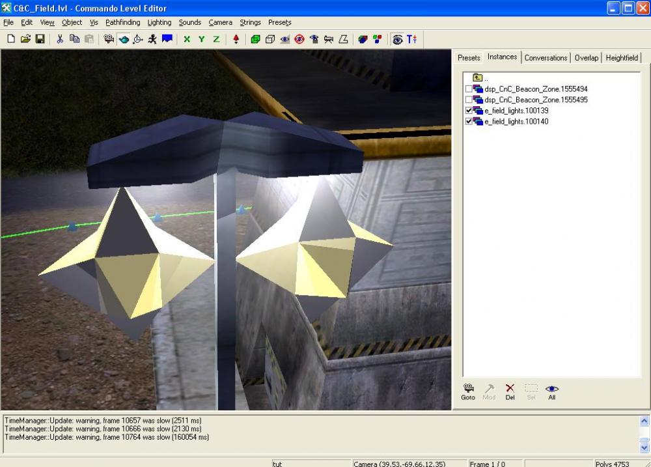Click the Save floppy disk icon
Image resolution: width=651 pixels, height=467 pixels.
tap(40, 39)
